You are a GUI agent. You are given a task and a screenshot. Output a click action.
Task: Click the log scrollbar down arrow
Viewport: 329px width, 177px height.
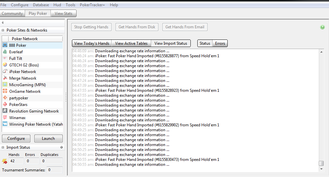pyautogui.click(x=321, y=169)
